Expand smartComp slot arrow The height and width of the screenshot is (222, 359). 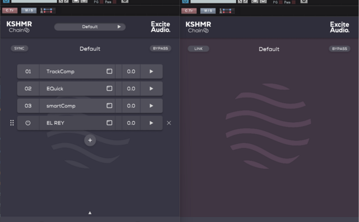[x=151, y=106]
